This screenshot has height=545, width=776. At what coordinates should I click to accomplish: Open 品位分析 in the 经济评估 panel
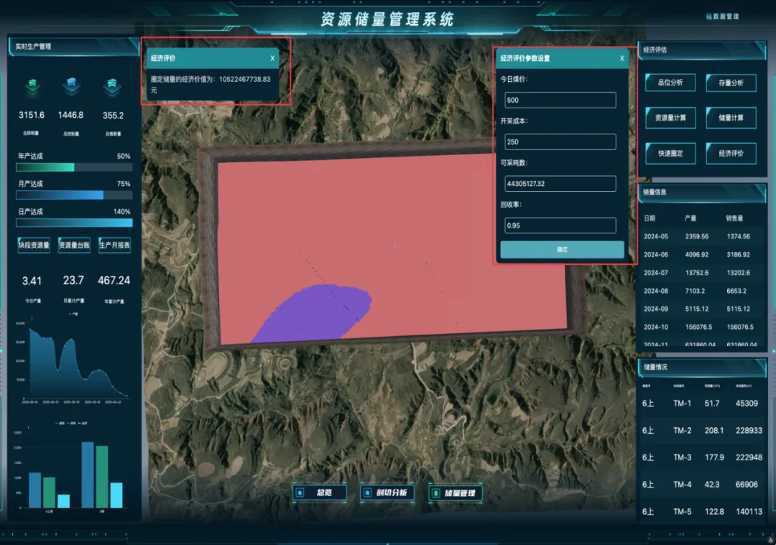pyautogui.click(x=670, y=83)
